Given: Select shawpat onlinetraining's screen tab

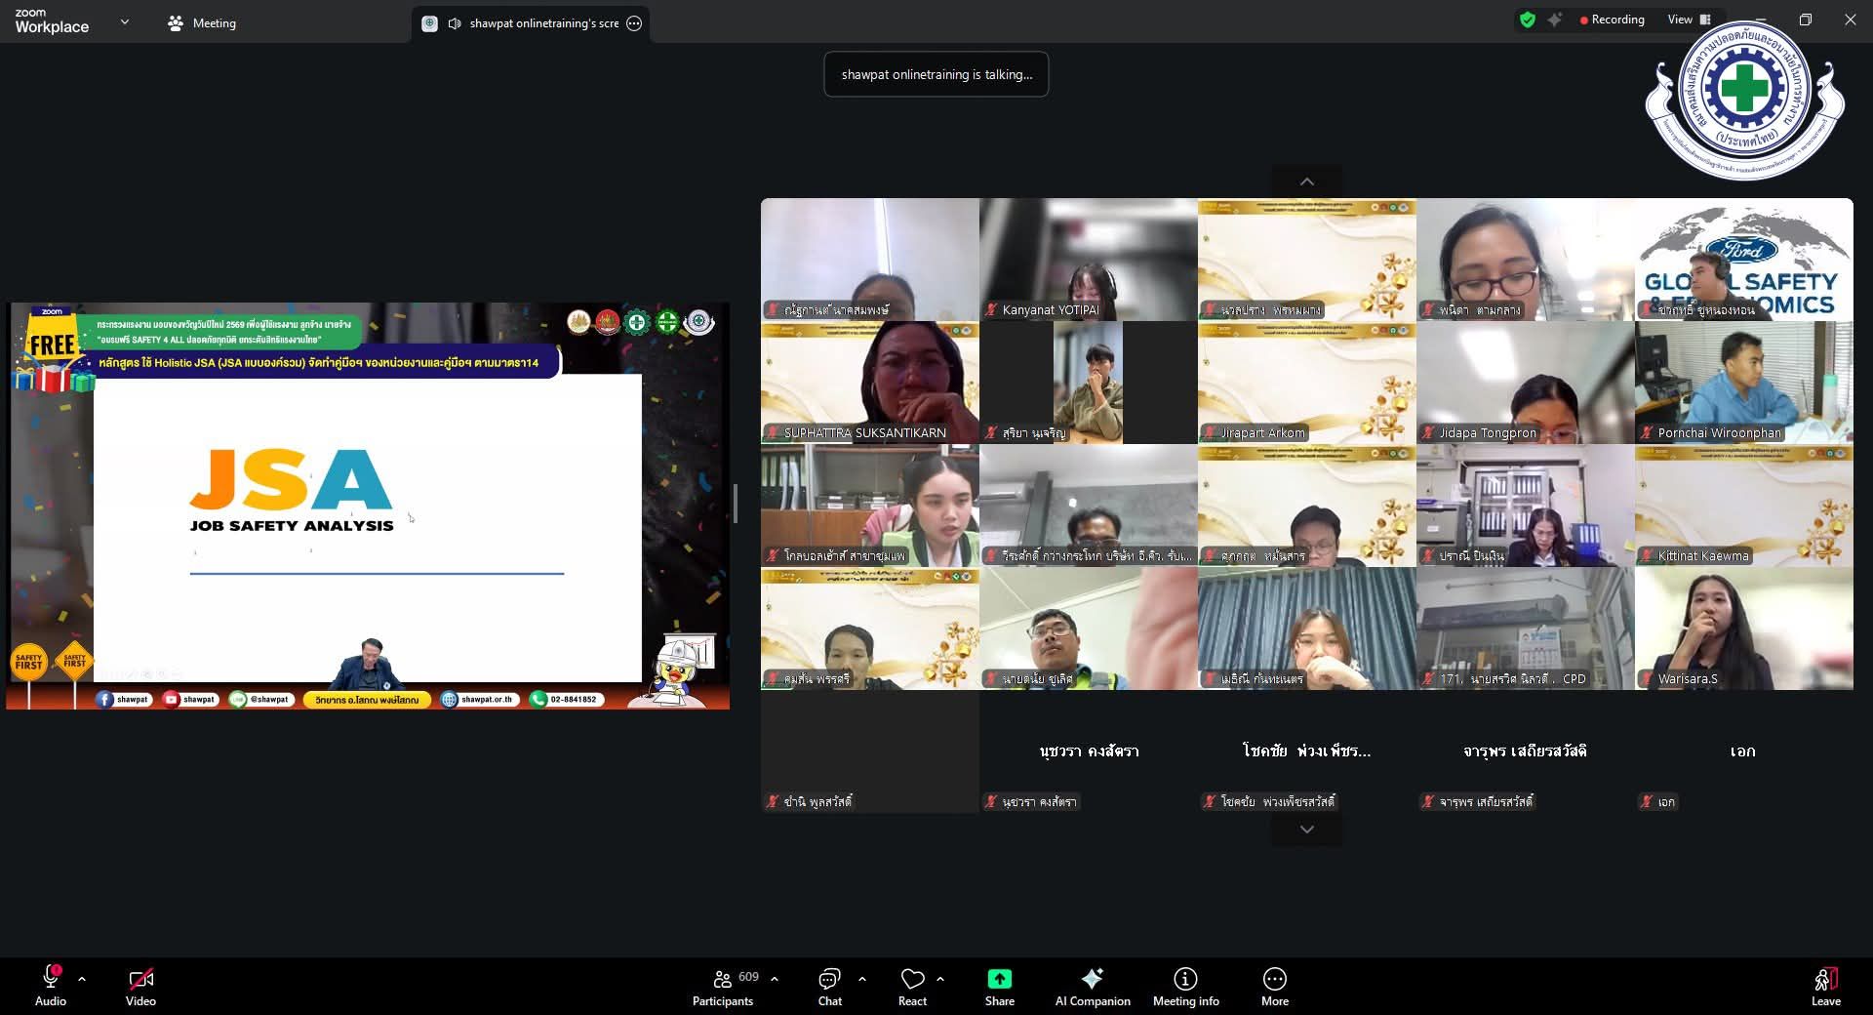Looking at the screenshot, I should (533, 23).
